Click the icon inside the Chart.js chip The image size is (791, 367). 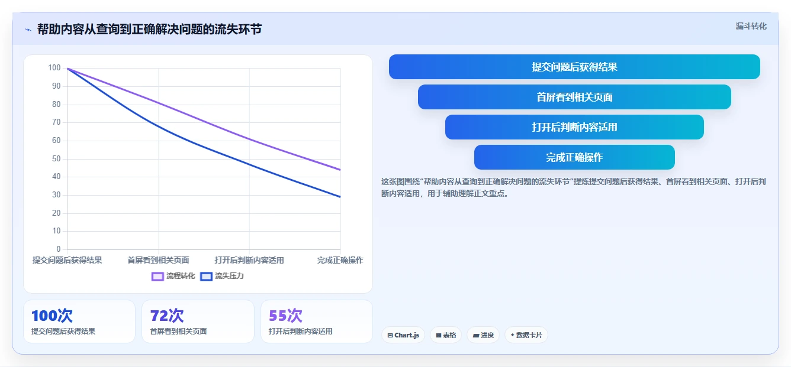click(x=390, y=335)
